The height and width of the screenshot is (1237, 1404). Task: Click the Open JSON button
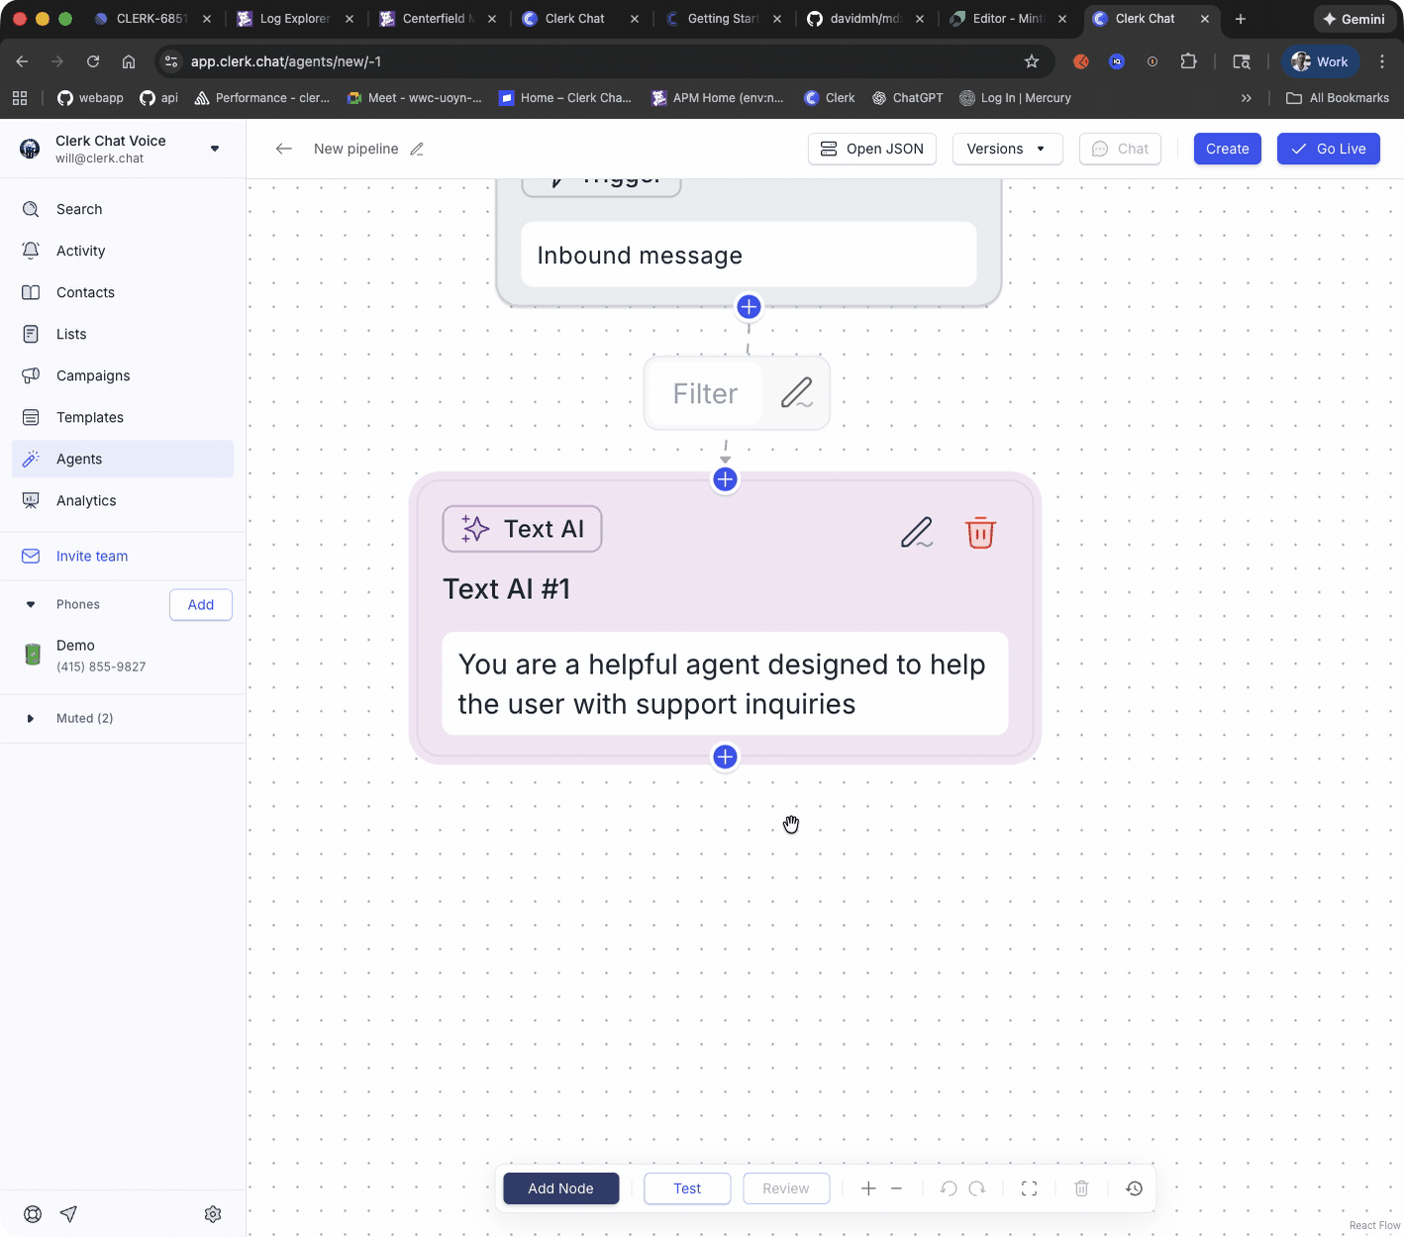click(x=872, y=149)
